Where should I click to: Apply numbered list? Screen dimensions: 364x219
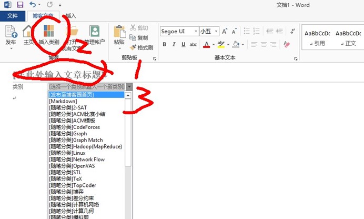257,31
